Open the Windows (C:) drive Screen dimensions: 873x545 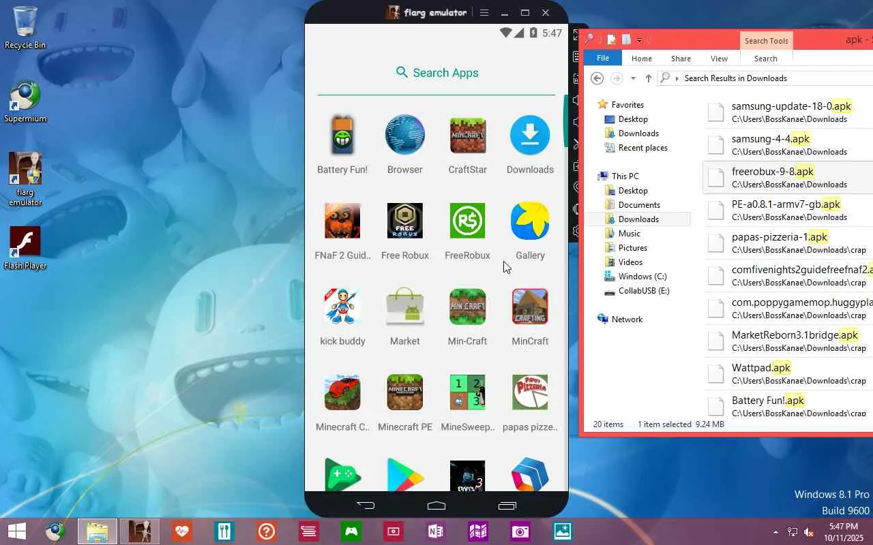642,277
